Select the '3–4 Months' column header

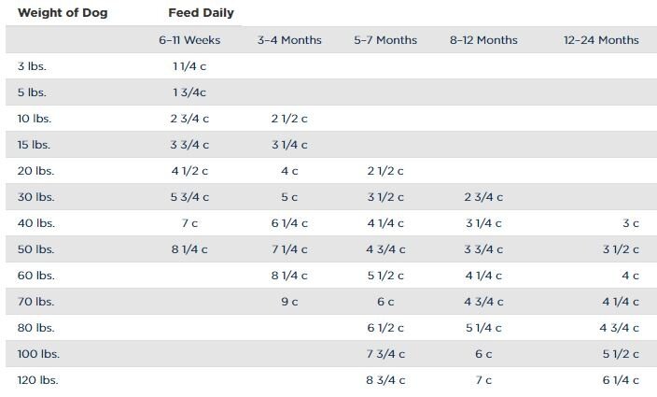[289, 40]
